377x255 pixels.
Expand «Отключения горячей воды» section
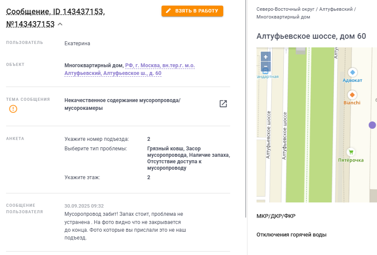click(x=291, y=235)
